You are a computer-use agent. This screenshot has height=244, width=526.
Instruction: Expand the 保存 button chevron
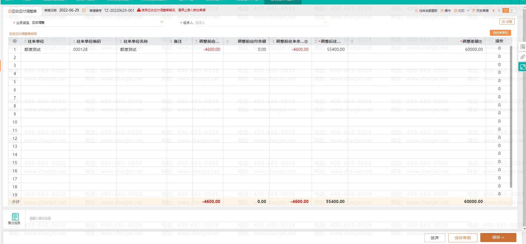point(503,238)
